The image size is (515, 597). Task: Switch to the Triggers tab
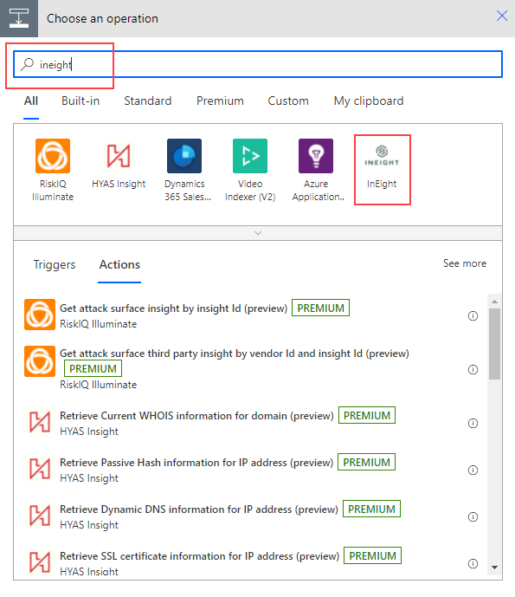[55, 264]
